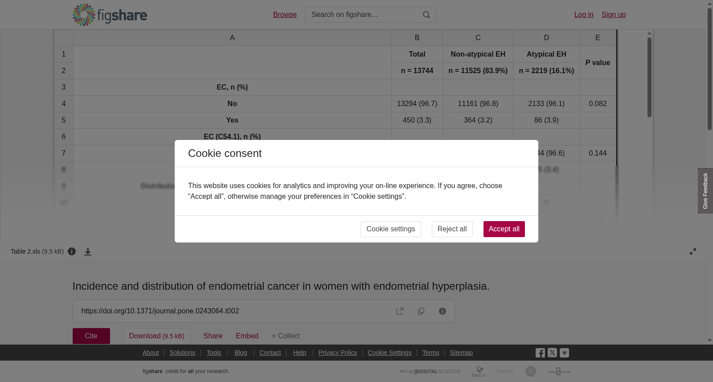
Task: Show the DOI information icon
Action: pos(443,311)
